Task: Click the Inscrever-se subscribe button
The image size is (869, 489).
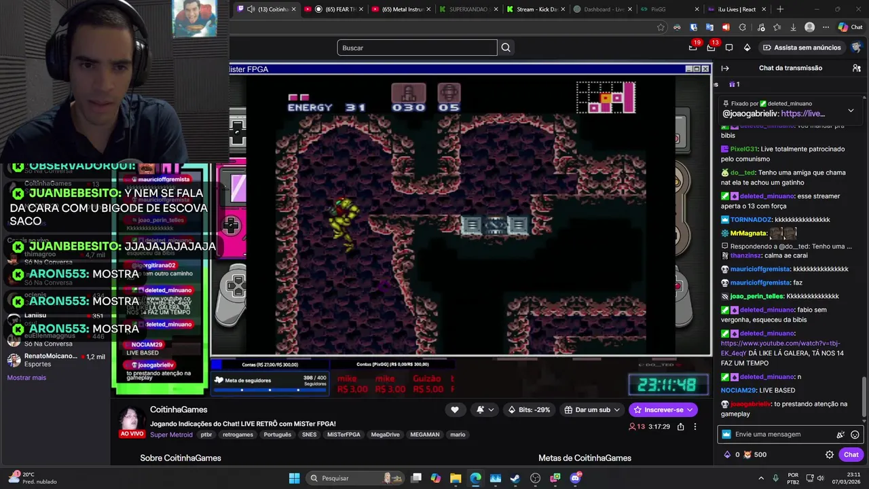Action: pyautogui.click(x=663, y=410)
